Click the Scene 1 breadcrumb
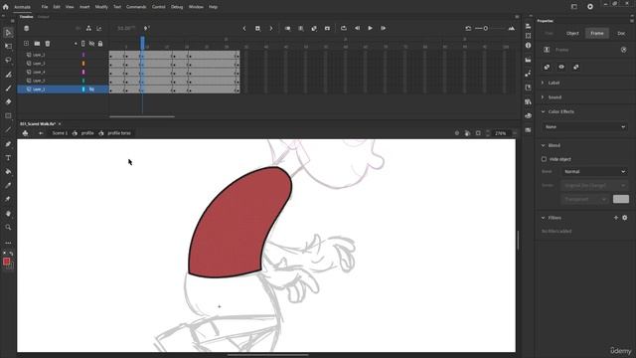 tap(60, 133)
